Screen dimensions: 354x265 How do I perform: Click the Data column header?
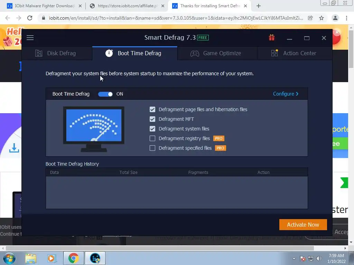[x=54, y=173]
